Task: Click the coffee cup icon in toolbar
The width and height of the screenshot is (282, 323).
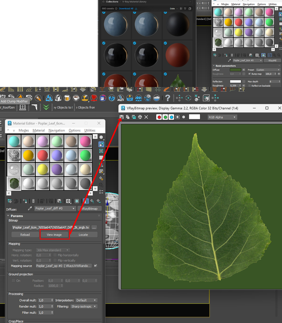Action: point(76,98)
